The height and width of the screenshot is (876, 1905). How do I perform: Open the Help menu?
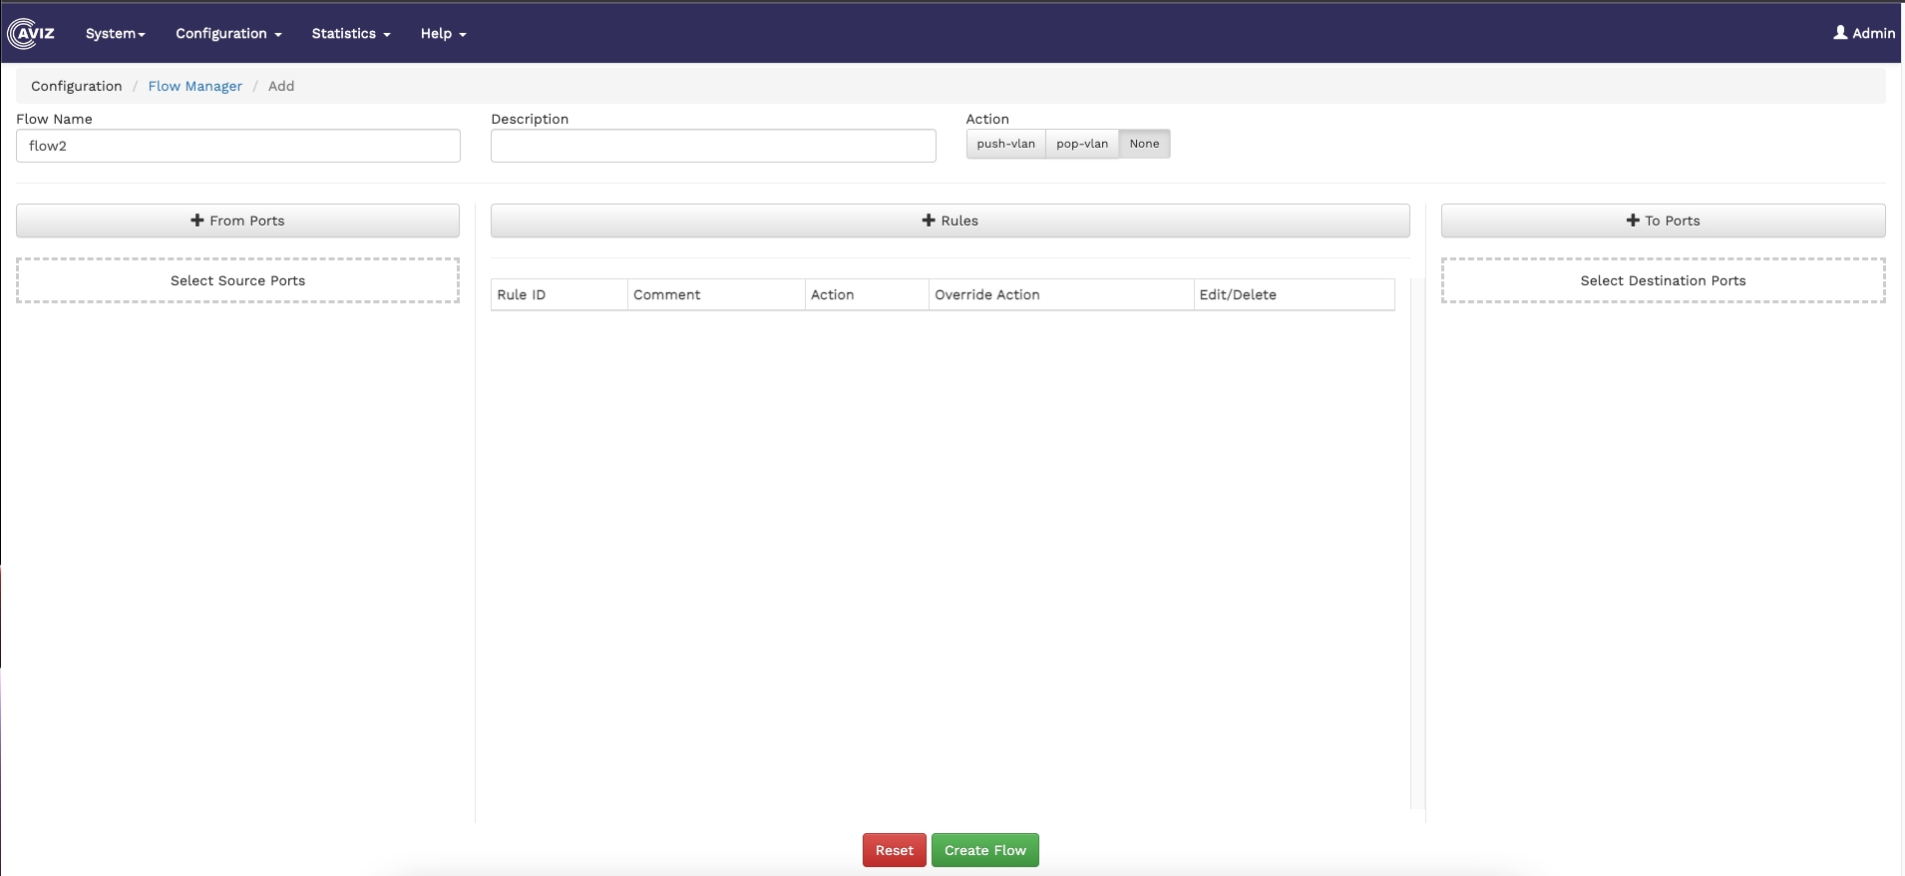point(443,34)
